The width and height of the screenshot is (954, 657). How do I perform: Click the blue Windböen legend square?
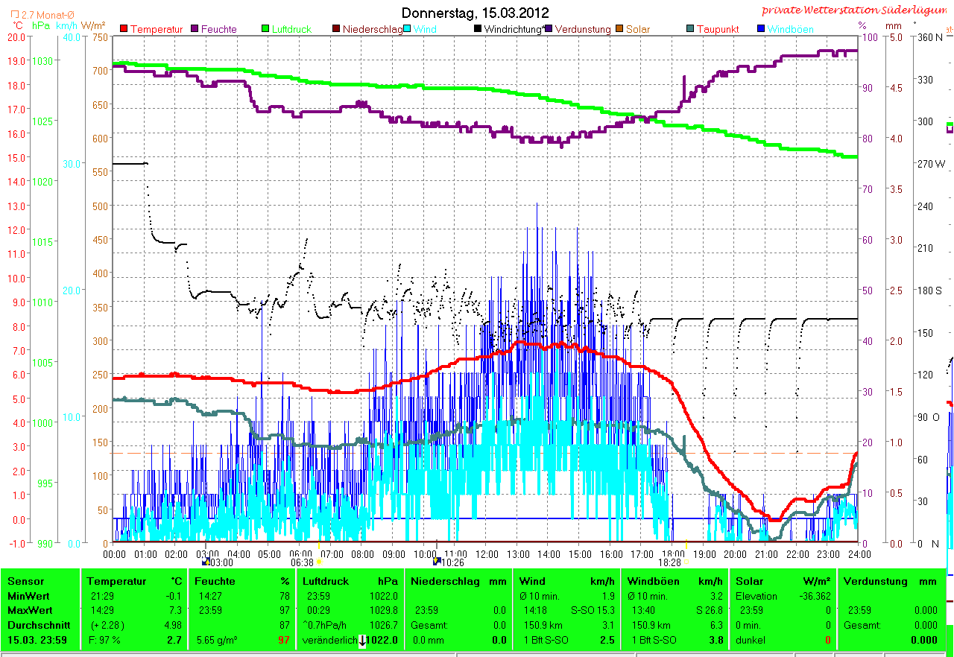point(760,29)
